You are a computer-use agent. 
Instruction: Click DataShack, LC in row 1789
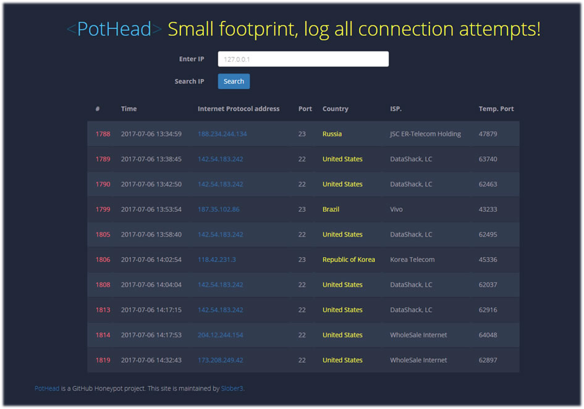411,159
